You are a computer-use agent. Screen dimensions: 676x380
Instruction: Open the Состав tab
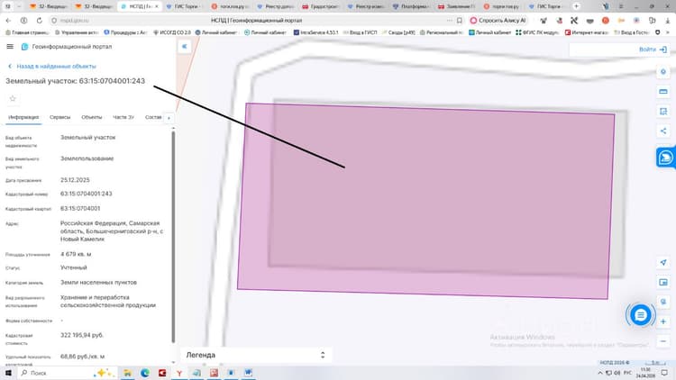pos(153,117)
